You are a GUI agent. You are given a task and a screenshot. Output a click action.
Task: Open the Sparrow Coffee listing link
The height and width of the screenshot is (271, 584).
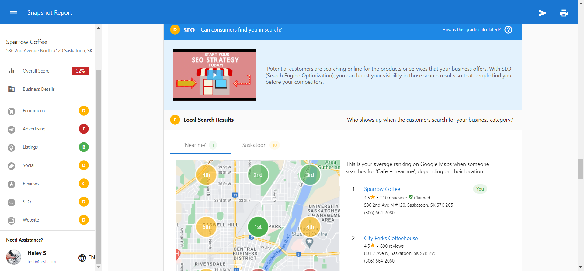(382, 189)
